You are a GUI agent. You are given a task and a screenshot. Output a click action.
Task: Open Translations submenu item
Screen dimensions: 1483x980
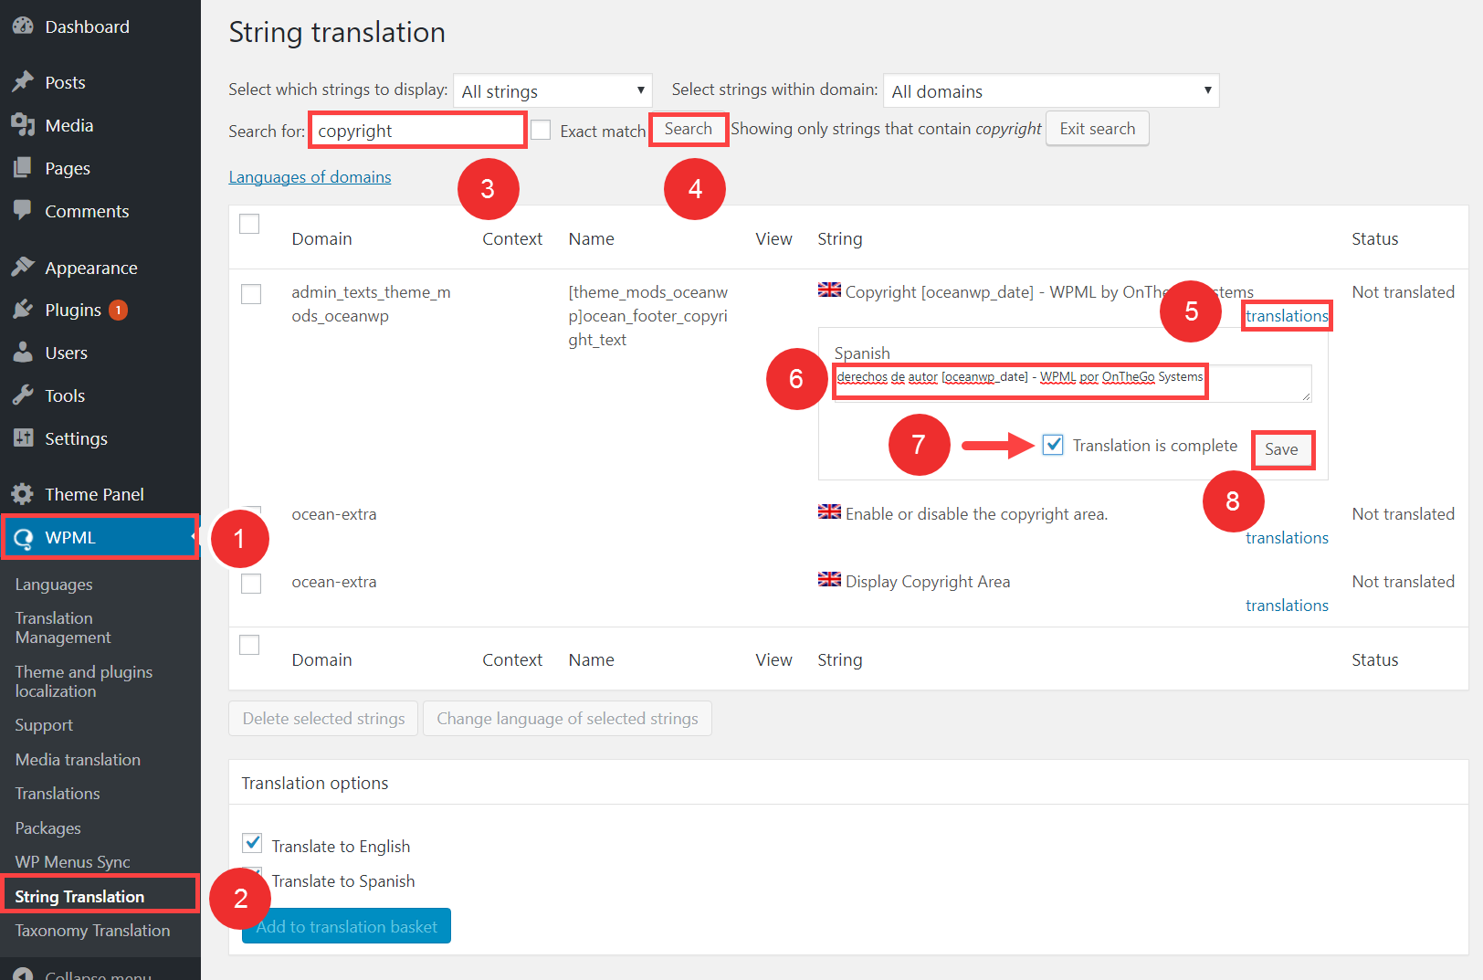(x=58, y=794)
